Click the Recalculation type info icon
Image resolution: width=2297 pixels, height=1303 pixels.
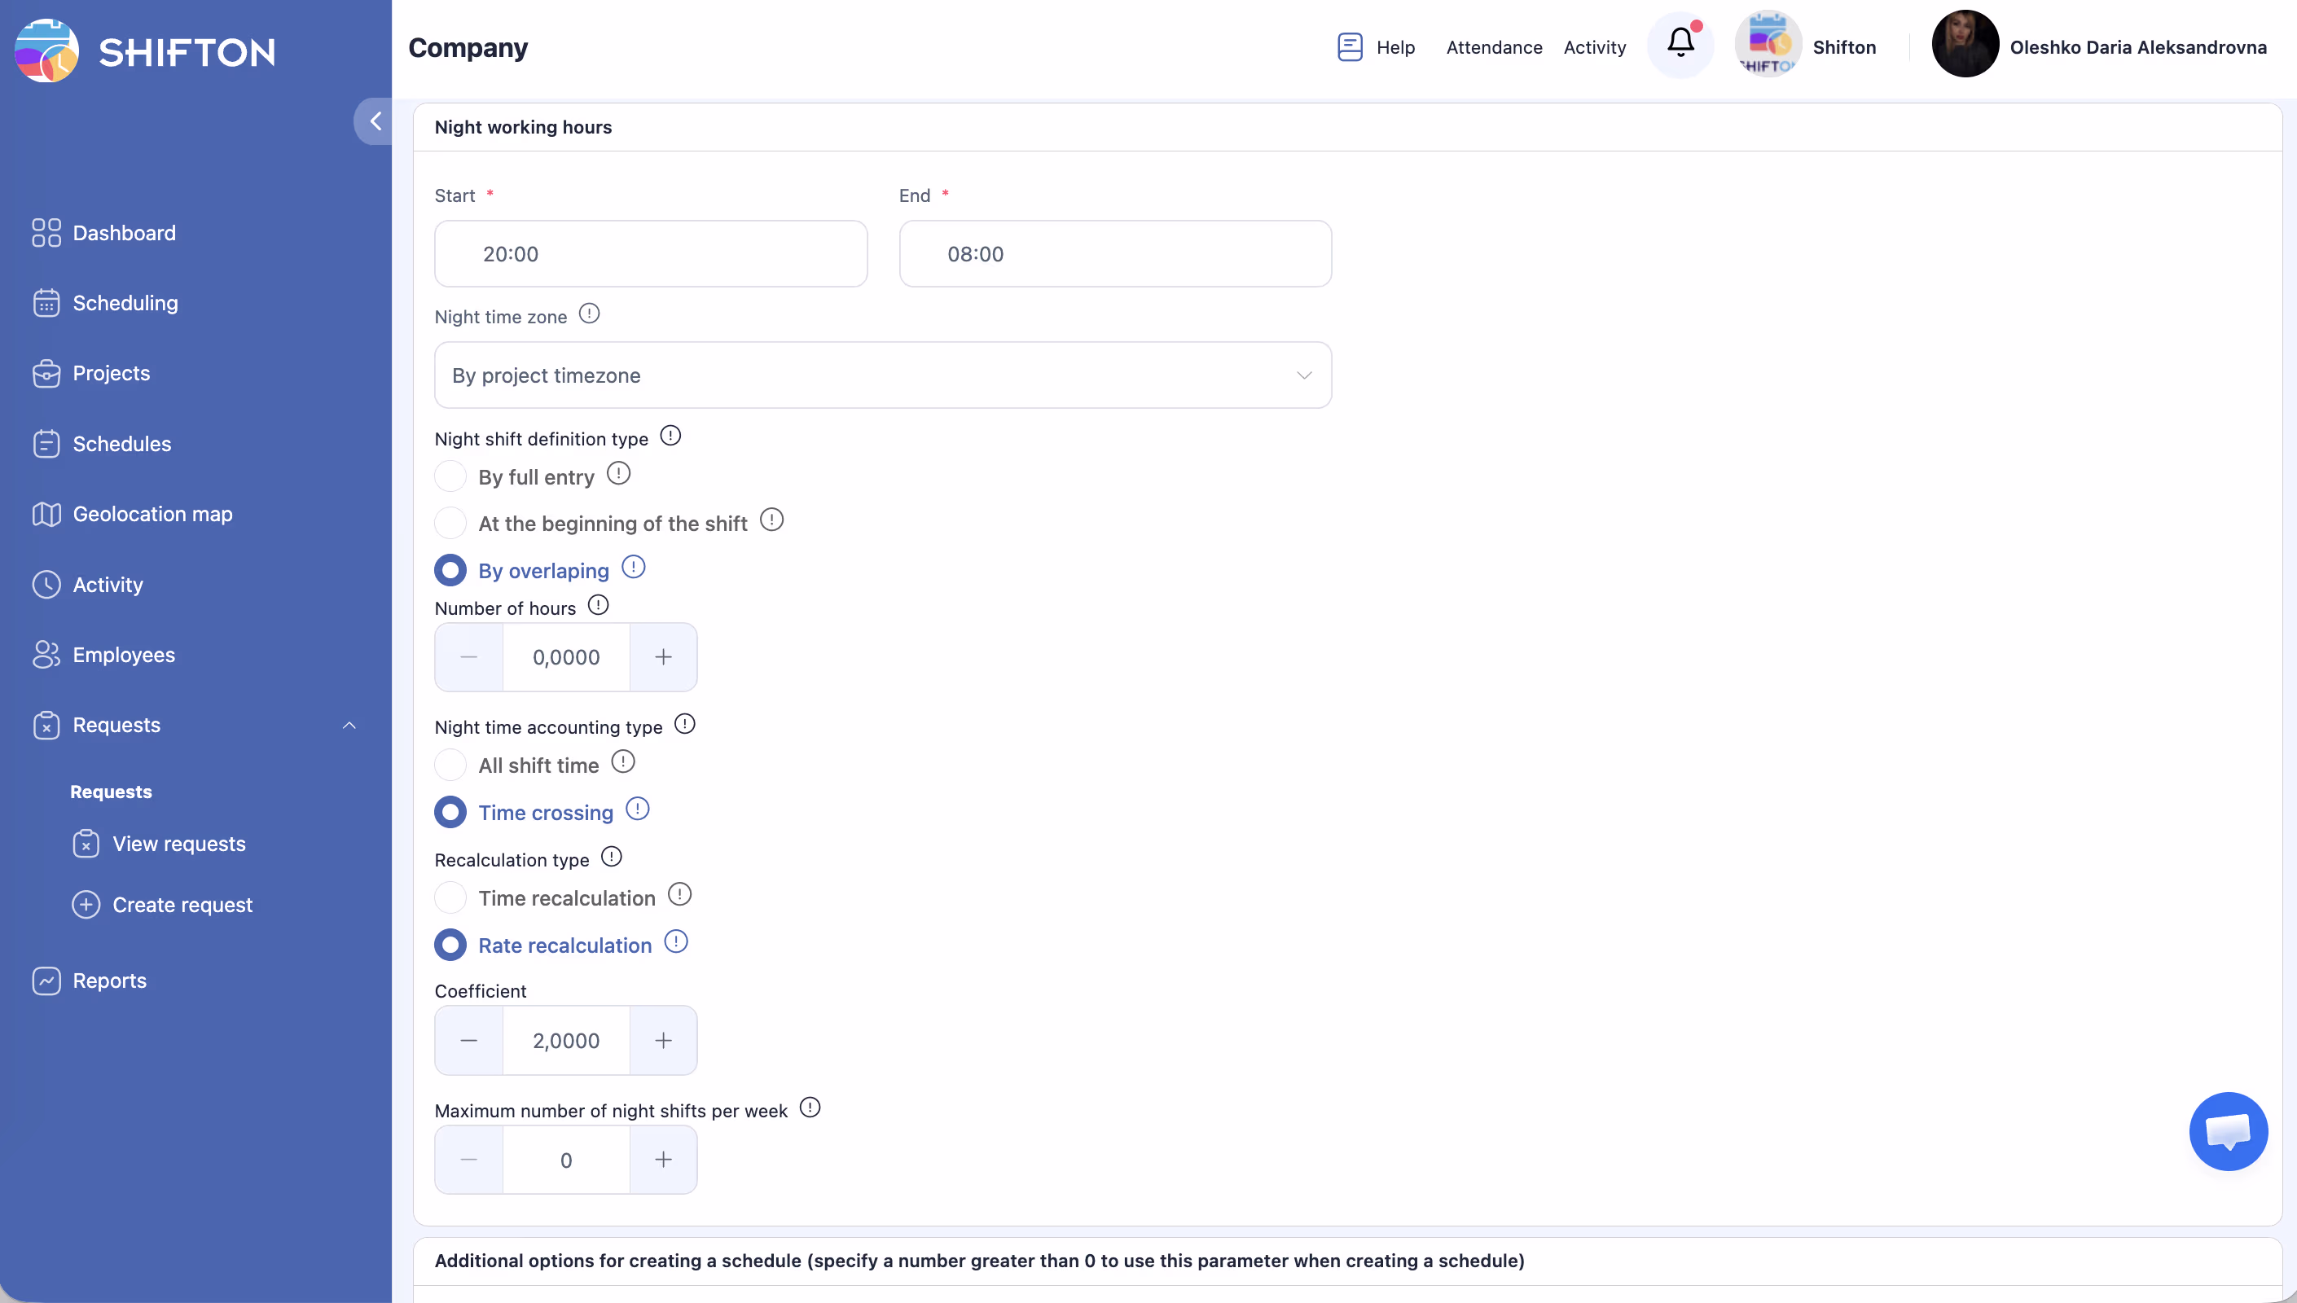(611, 858)
